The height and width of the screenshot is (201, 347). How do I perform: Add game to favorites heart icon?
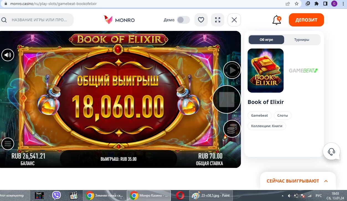click(x=201, y=20)
